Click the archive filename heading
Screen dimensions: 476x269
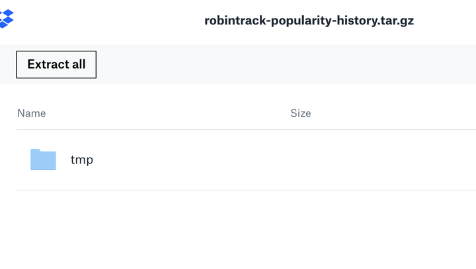(309, 20)
